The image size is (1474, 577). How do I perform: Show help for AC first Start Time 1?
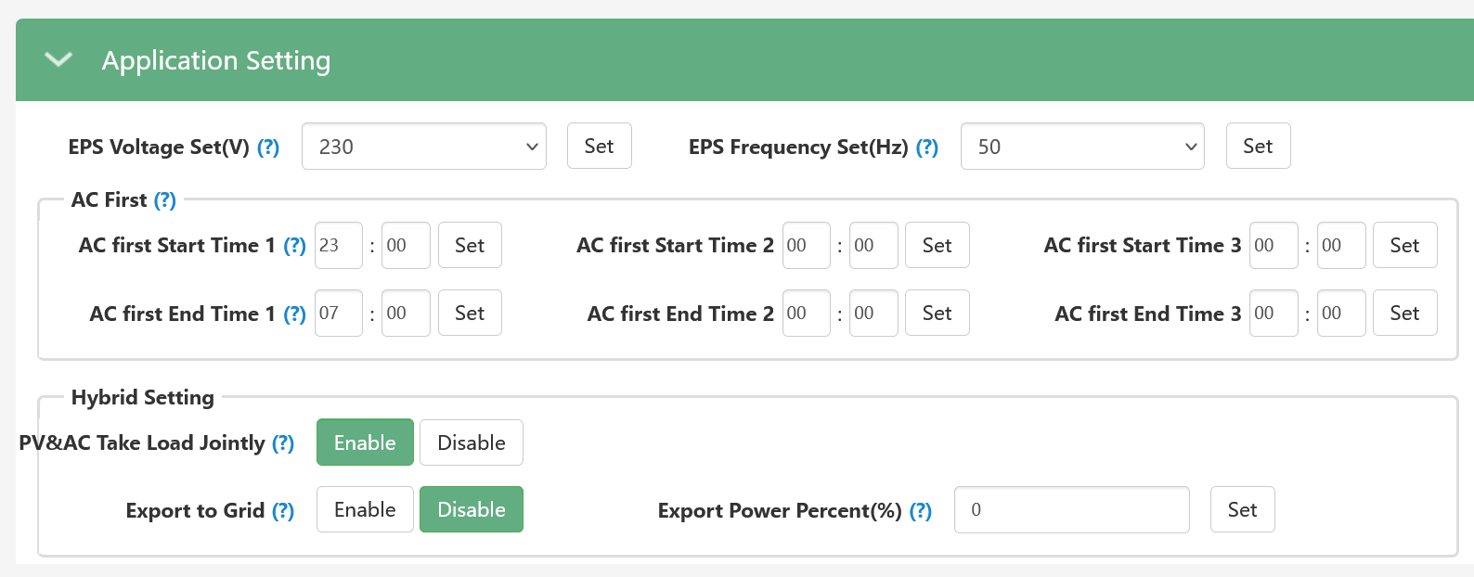pyautogui.click(x=294, y=246)
